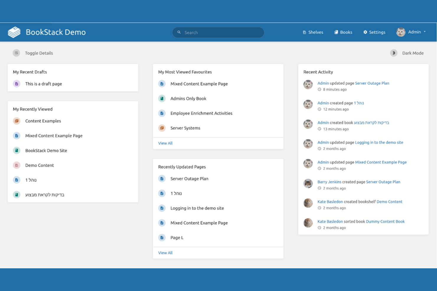437x291 pixels.
Task: Navigate to the Shelves section
Action: coord(313,32)
